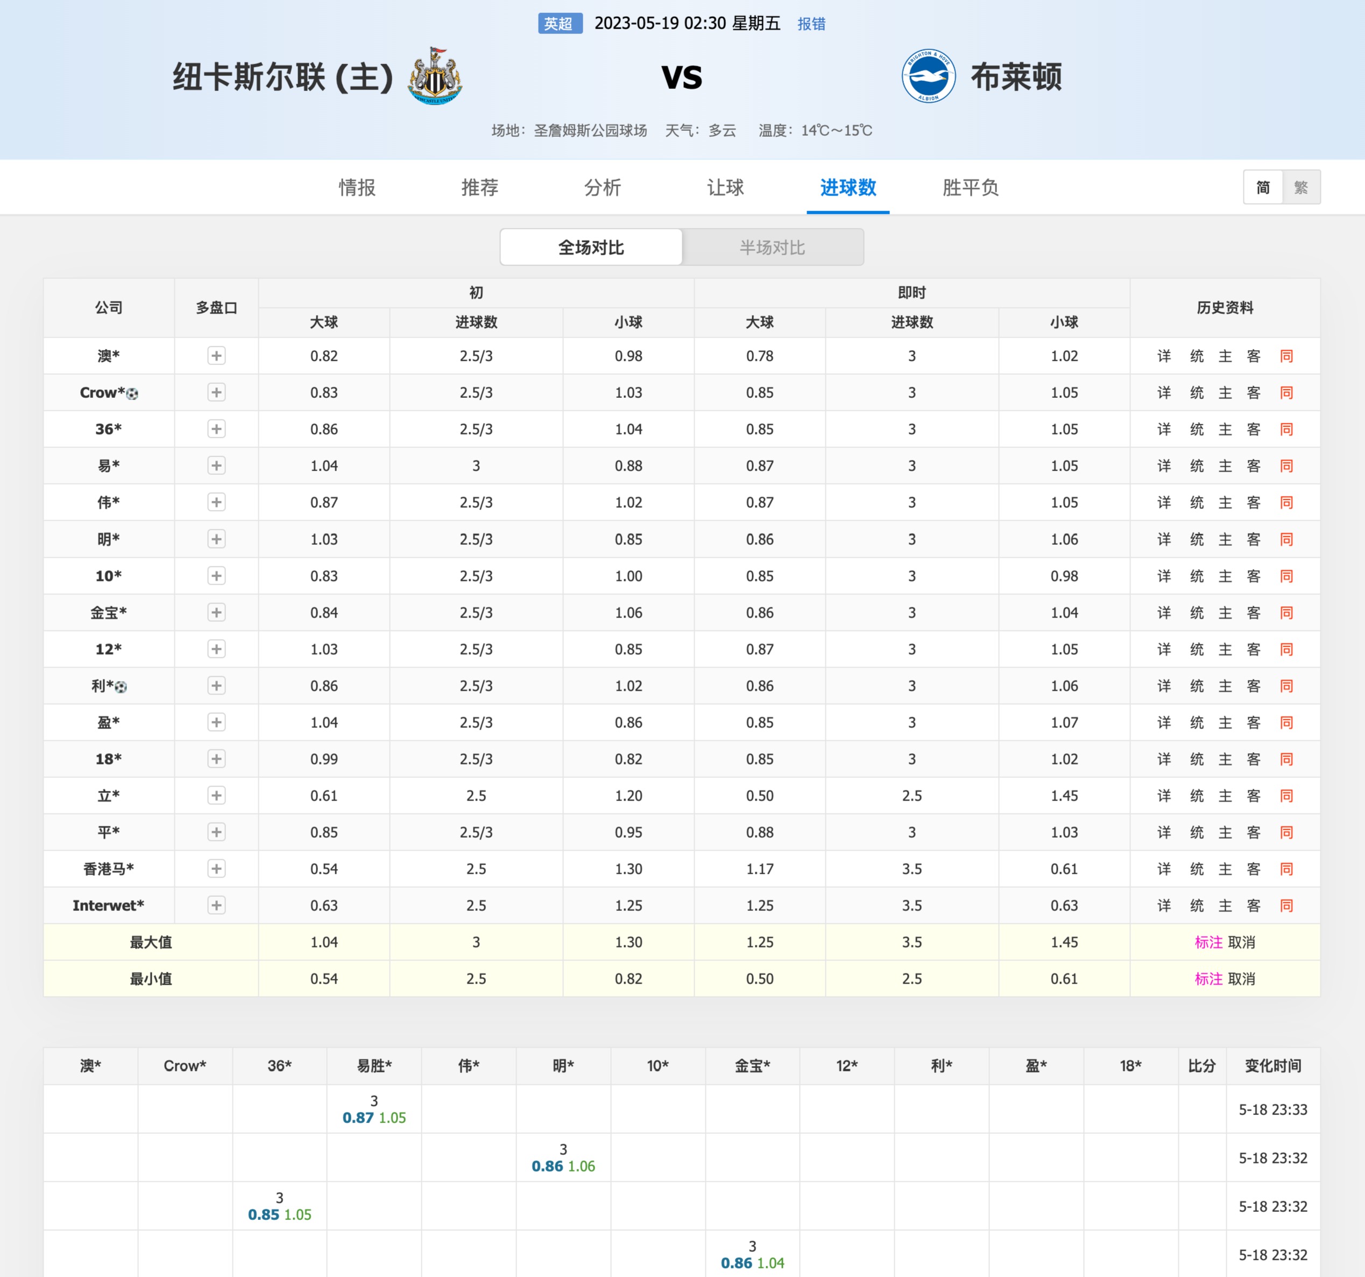This screenshot has width=1365, height=1277.
Task: Click the 报错 report error link
Action: pos(811,24)
